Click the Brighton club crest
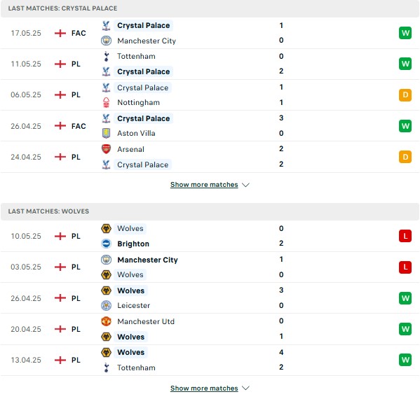Image resolution: width=420 pixels, height=399 pixels. coord(106,244)
